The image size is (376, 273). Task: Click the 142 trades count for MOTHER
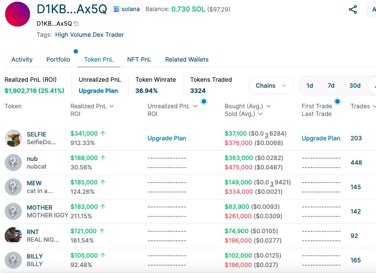click(355, 211)
